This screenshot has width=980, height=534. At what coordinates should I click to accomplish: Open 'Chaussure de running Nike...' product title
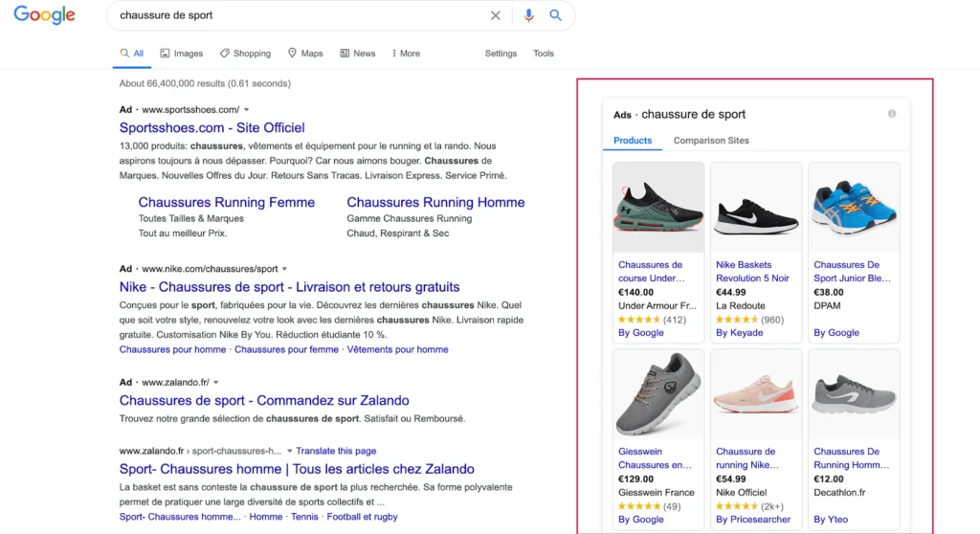coord(746,458)
